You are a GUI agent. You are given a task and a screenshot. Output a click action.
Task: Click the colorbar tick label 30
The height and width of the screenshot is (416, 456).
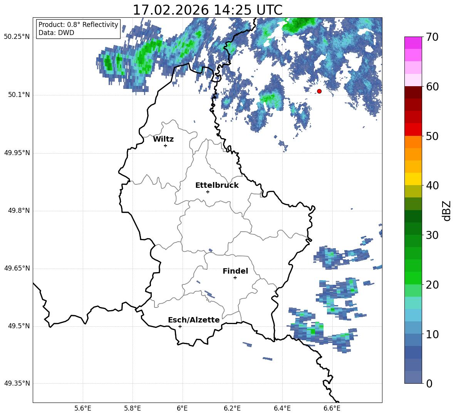[x=433, y=235]
